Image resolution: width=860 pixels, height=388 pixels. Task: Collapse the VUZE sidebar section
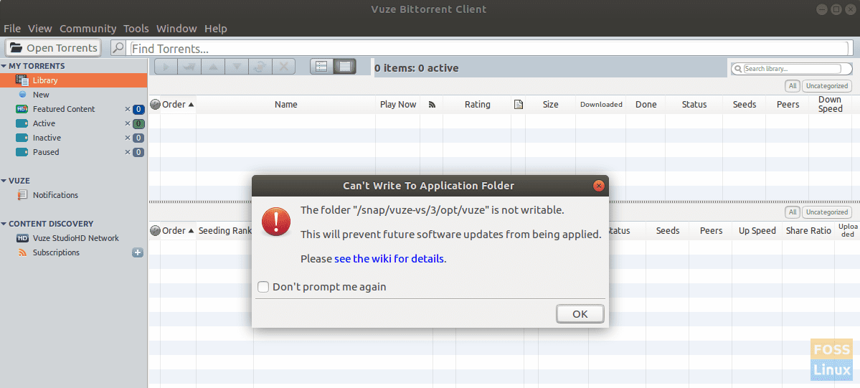coord(4,181)
